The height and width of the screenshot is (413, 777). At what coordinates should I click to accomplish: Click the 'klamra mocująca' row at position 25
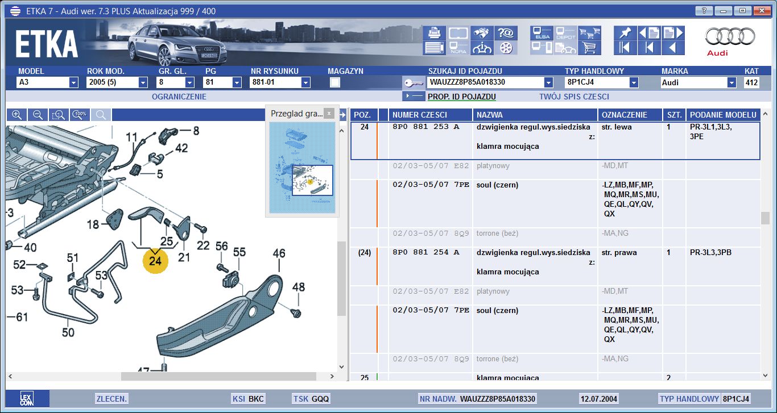[555, 377]
